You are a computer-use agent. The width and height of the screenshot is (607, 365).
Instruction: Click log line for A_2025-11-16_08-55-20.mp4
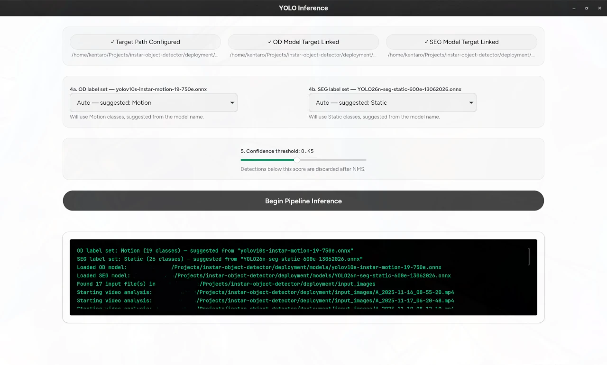[266, 292]
